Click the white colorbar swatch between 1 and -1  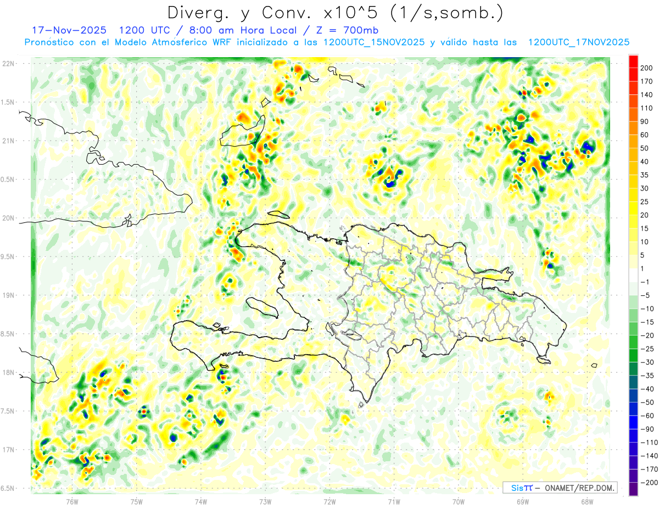pos(633,275)
